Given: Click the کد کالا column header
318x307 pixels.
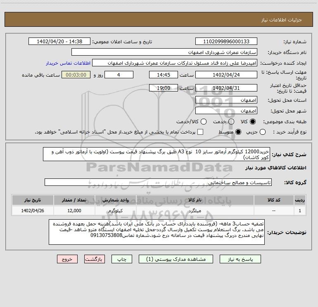Looking at the screenshot, I should pos(274,200).
